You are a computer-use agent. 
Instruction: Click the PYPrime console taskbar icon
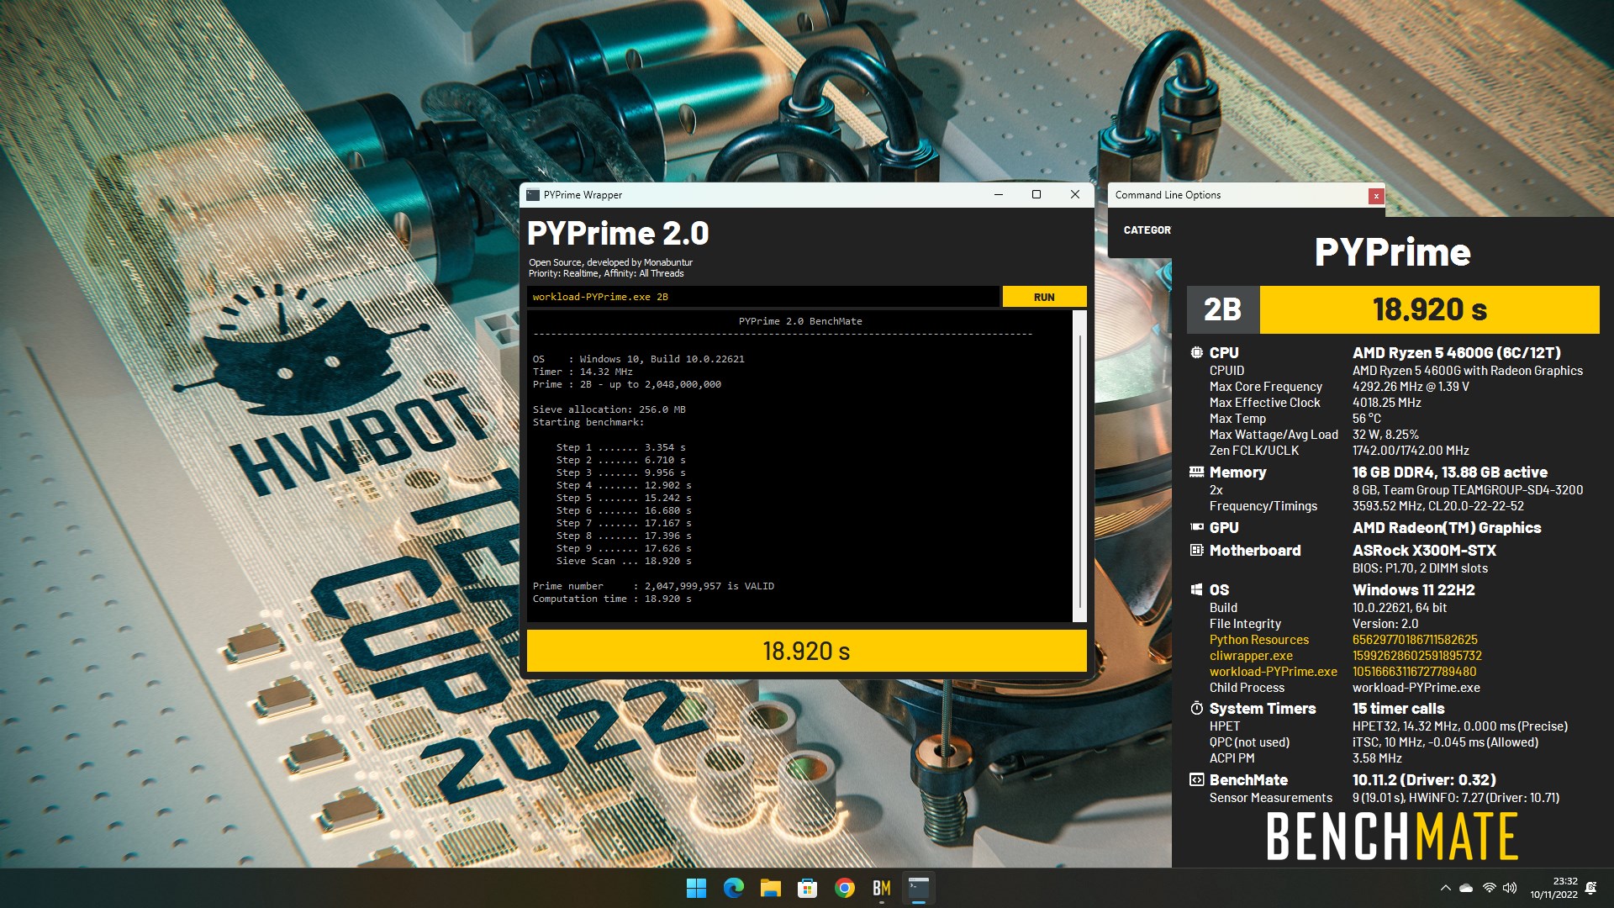click(918, 888)
